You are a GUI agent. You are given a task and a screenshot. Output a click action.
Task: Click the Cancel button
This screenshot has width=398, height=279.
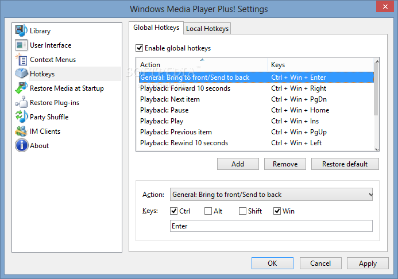pyautogui.click(x=320, y=263)
